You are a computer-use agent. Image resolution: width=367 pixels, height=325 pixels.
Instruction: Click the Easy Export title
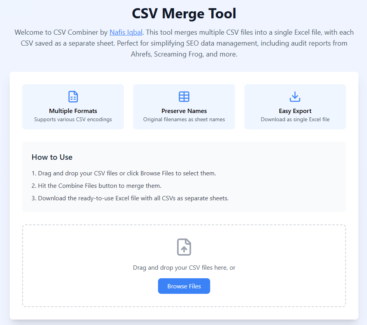(x=295, y=111)
